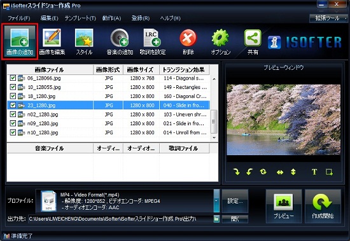
Task: Click the 設定... settings button
Action: click(x=235, y=201)
